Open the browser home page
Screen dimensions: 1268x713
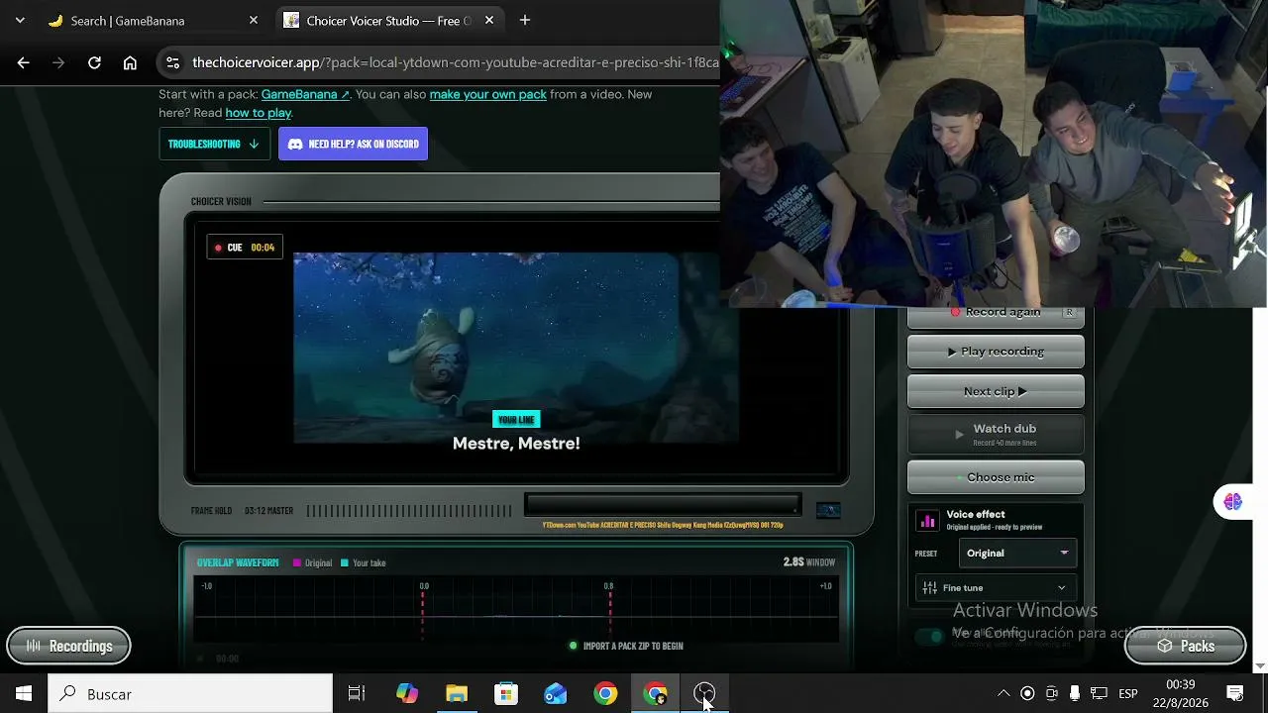tap(130, 62)
